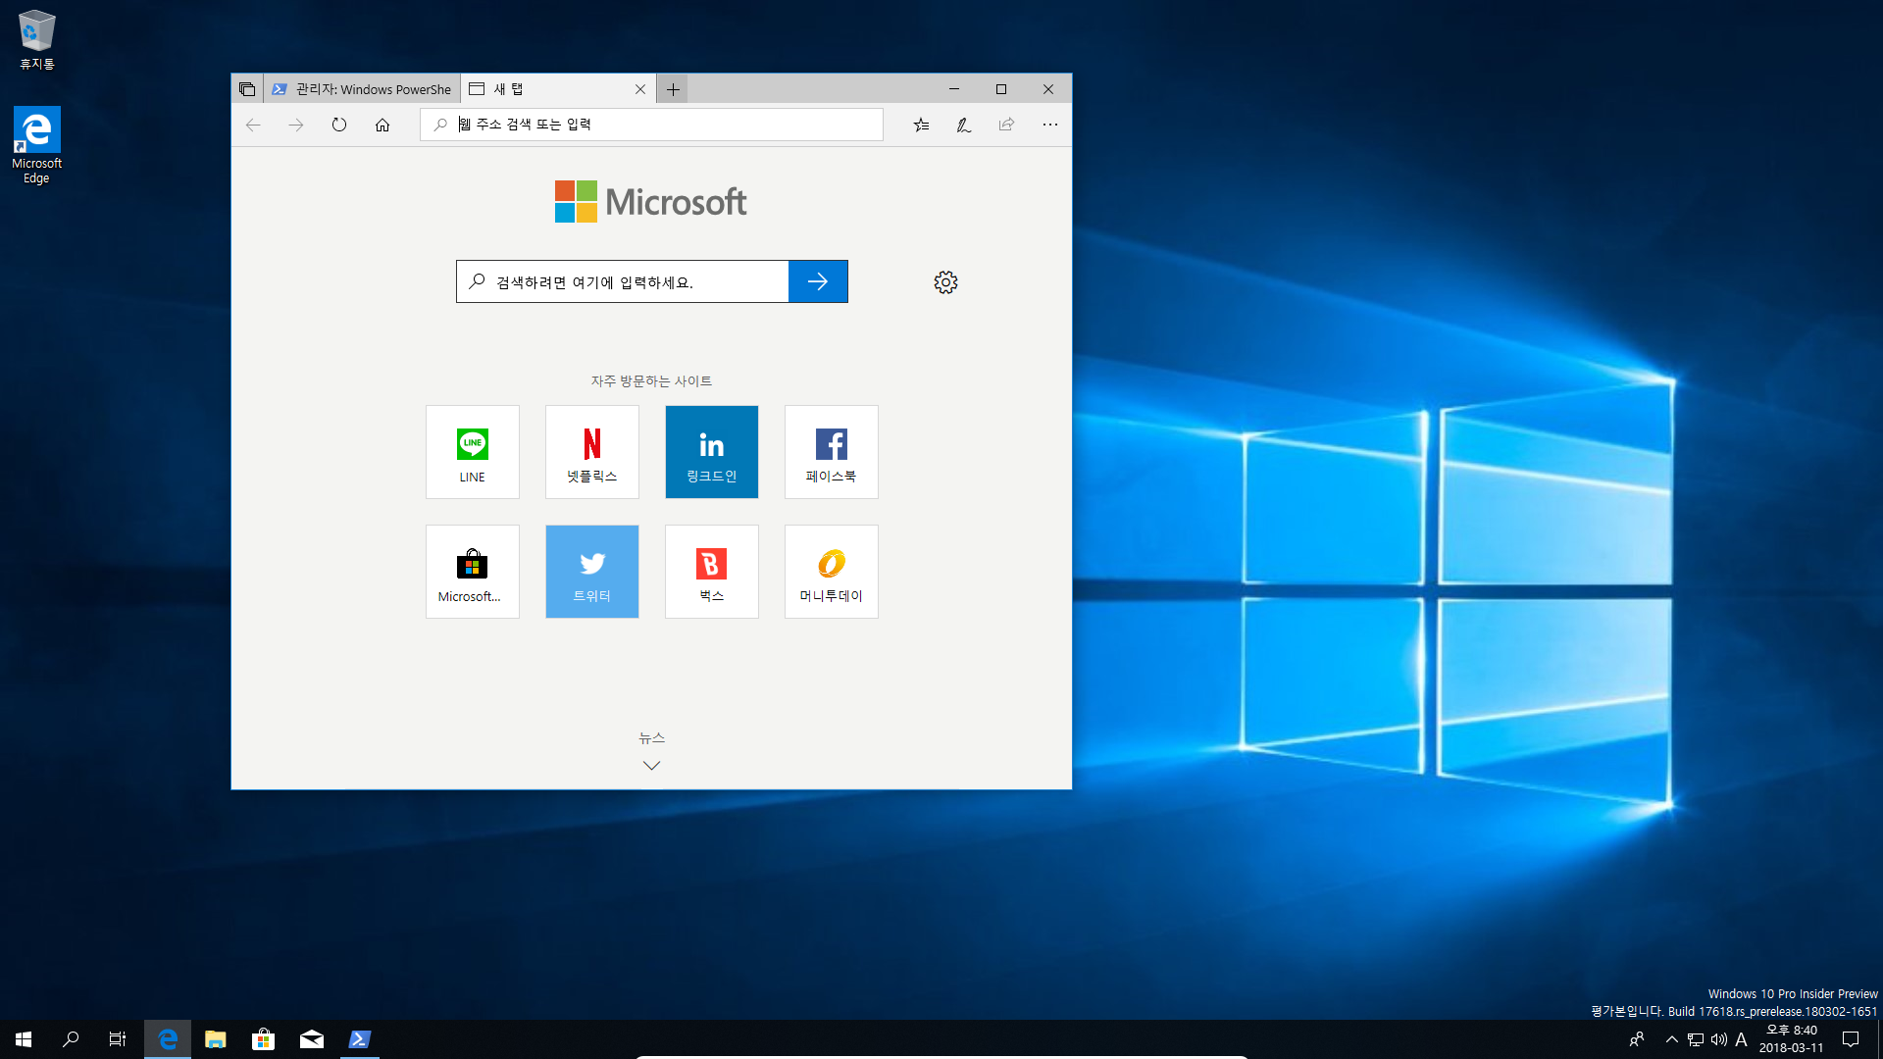Open the LINE site tile
1883x1059 pixels.
click(x=473, y=452)
